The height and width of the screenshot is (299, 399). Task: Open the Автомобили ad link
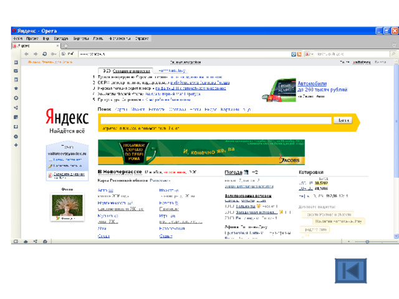[x=312, y=83]
